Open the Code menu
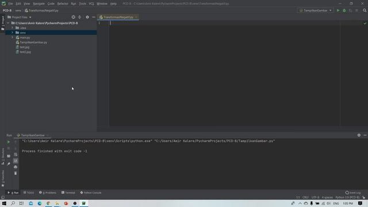 [x=51, y=4]
